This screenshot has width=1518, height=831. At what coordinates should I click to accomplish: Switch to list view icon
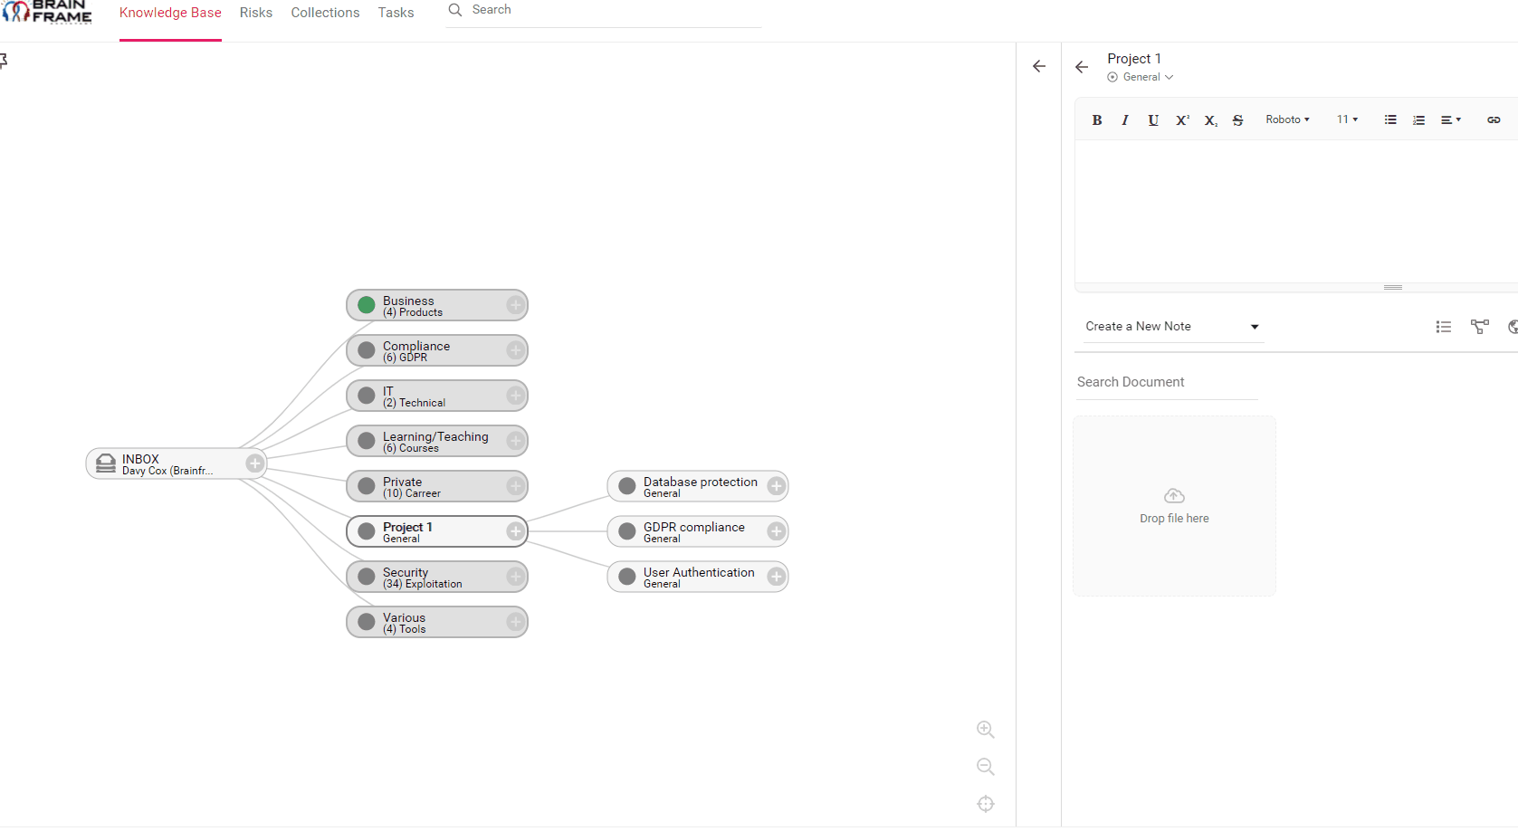pyautogui.click(x=1444, y=327)
